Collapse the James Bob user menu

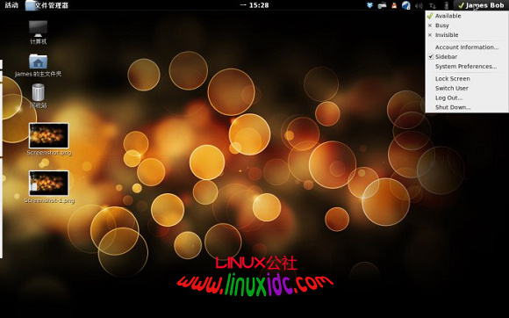point(481,5)
